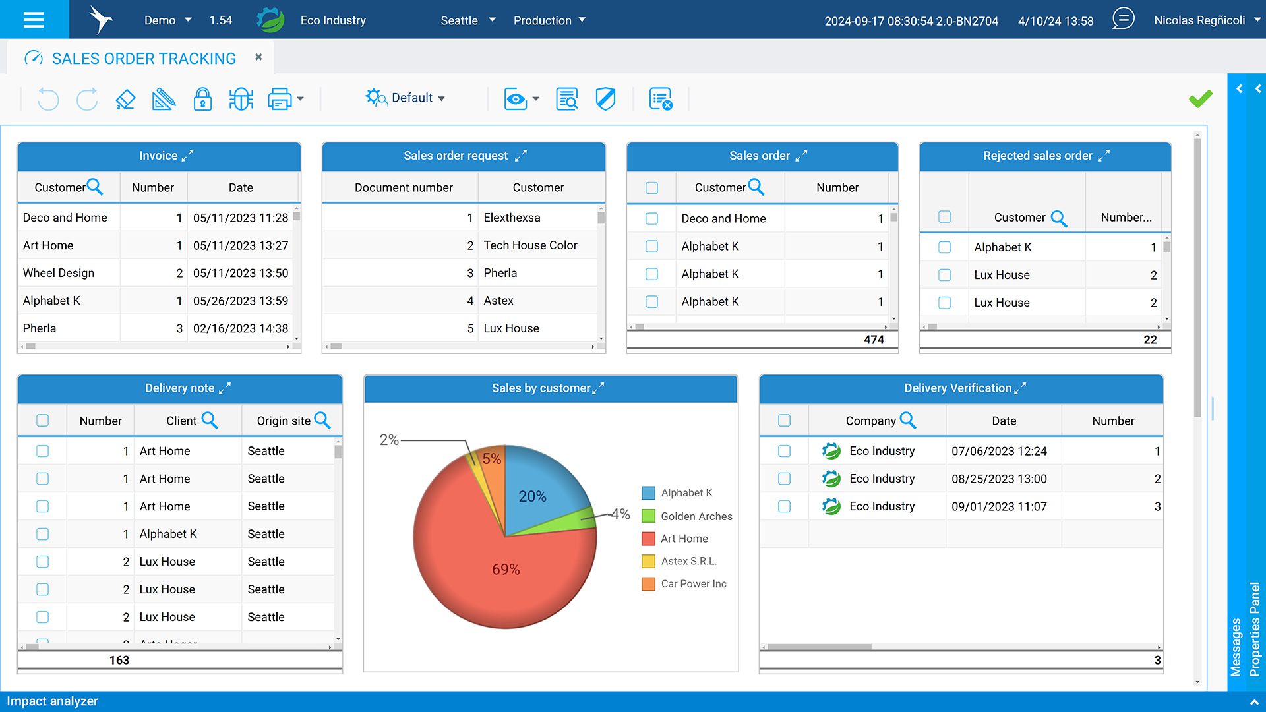Search by Customer in Invoice table
Screen dimensions: 1266x712
pyautogui.click(x=95, y=187)
